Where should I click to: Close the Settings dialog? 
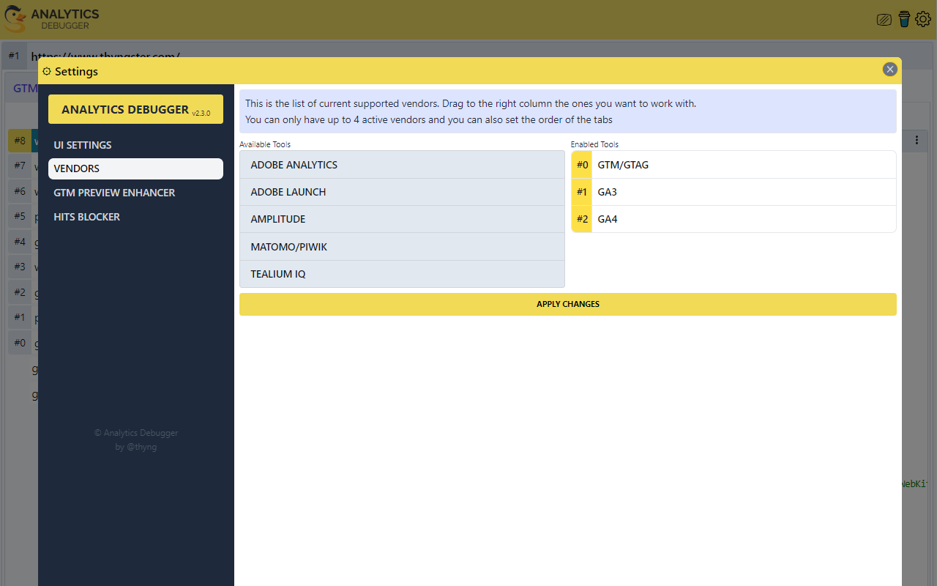(890, 70)
